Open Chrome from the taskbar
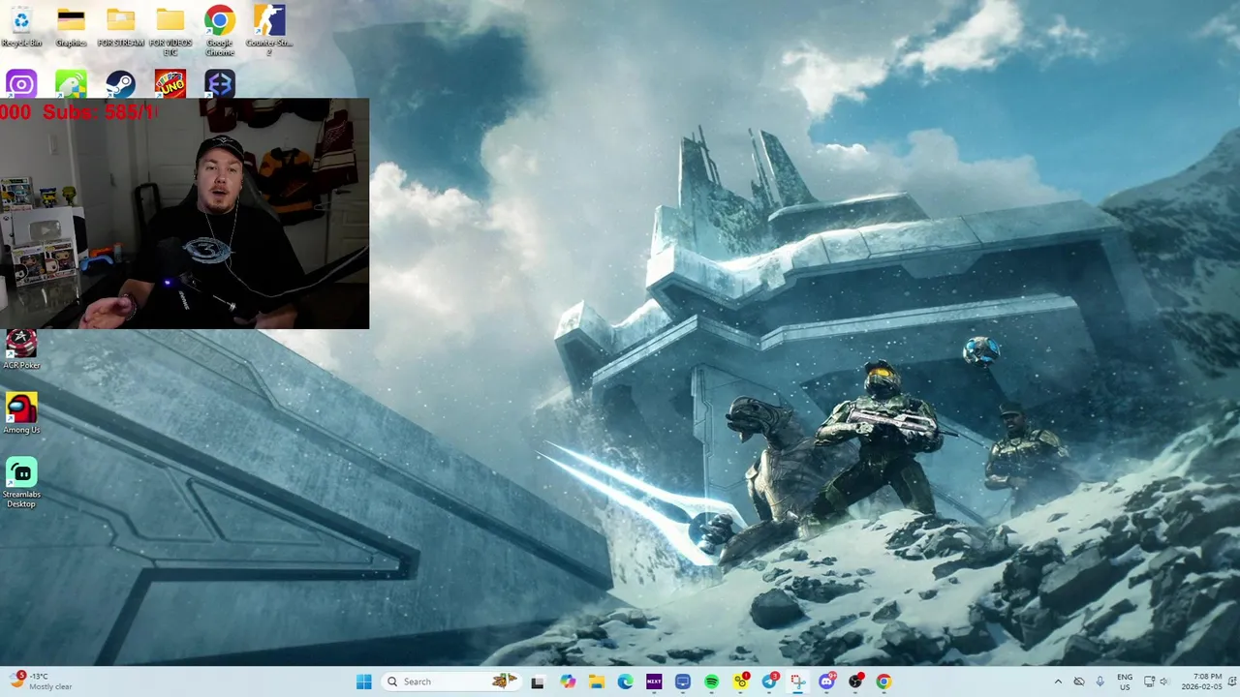 point(883,682)
